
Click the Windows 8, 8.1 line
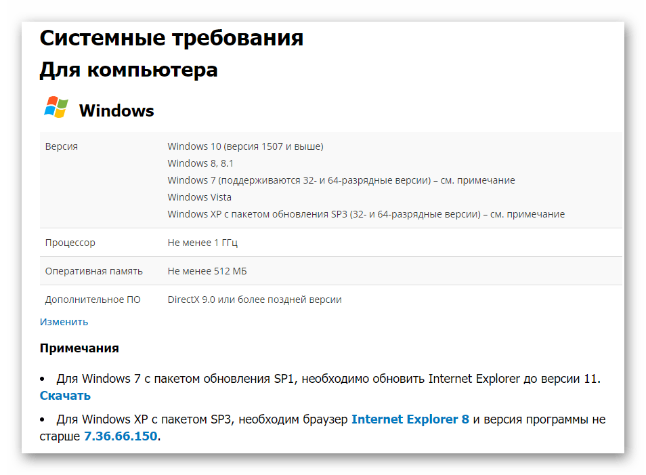200,163
